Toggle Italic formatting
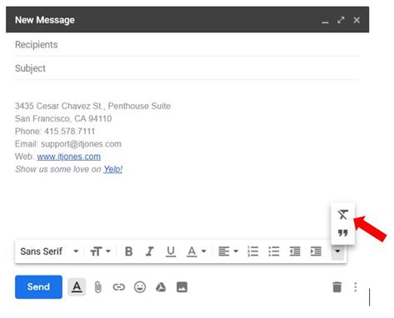 150,251
